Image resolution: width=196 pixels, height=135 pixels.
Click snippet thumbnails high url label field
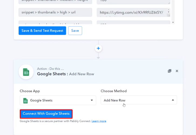(55, 12)
